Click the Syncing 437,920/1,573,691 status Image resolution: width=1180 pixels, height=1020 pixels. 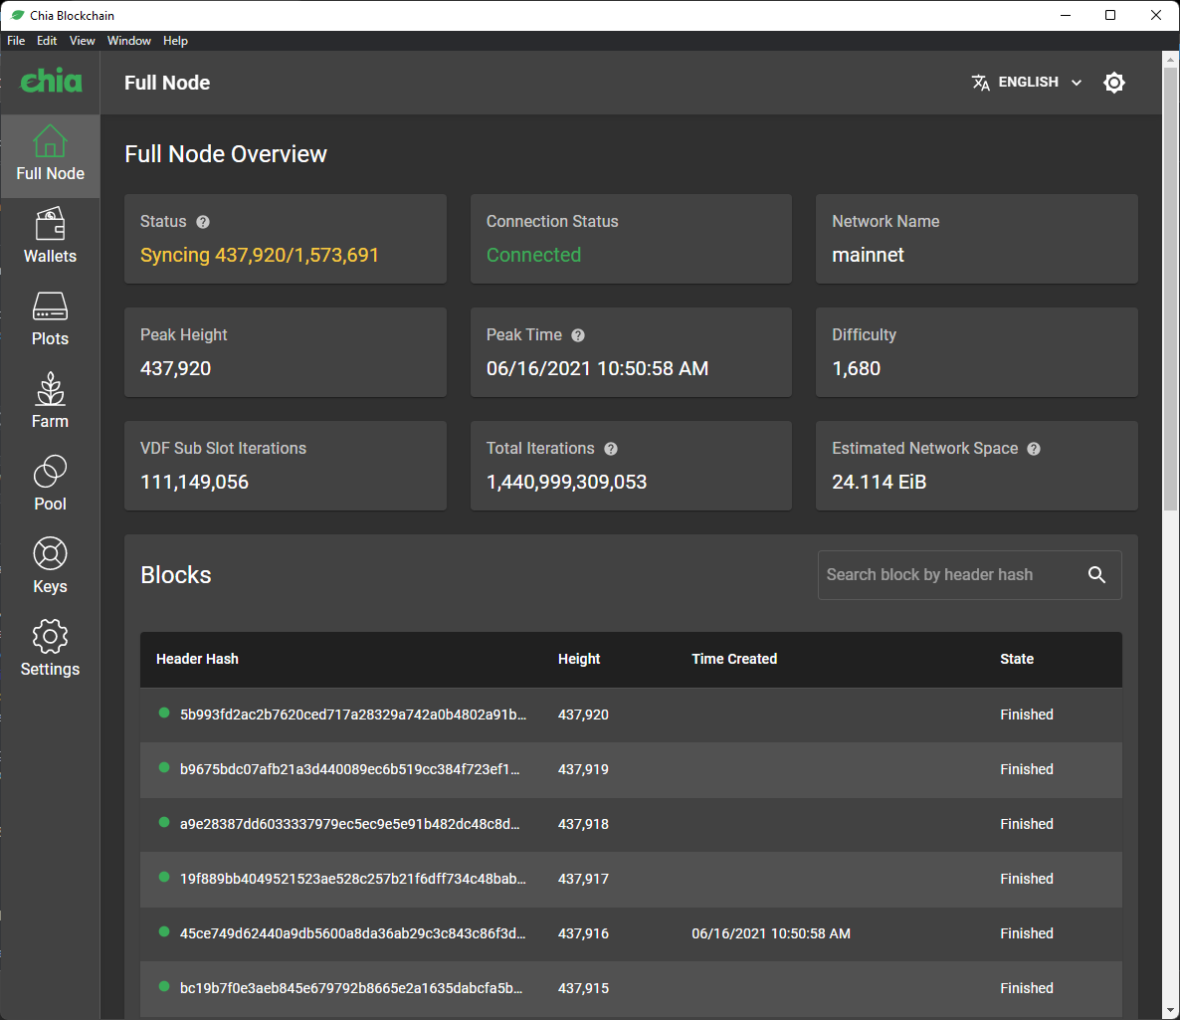click(x=260, y=255)
